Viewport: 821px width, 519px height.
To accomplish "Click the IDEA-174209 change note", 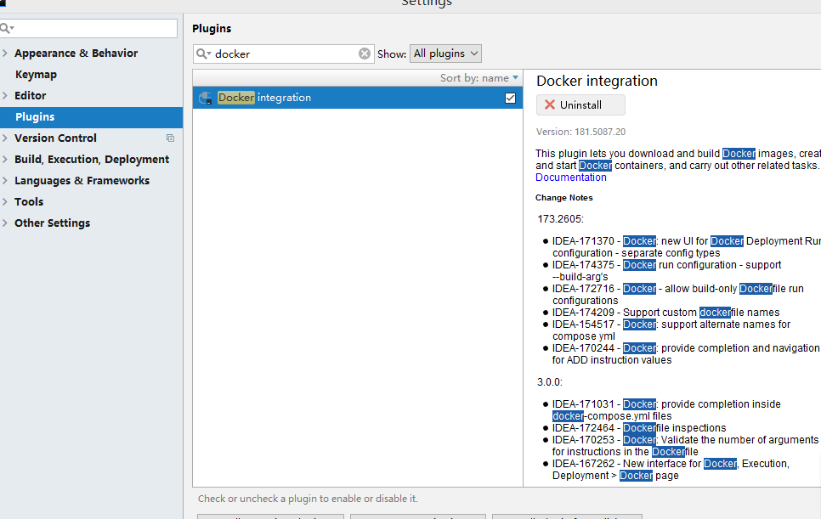I will (665, 313).
